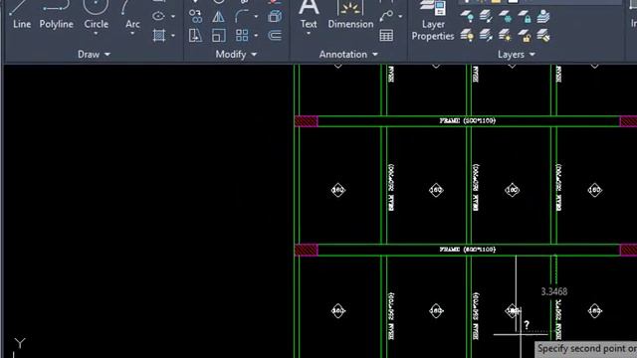Open the Arc options dropdown arrow
This screenshot has height=358, width=637.
(x=132, y=34)
